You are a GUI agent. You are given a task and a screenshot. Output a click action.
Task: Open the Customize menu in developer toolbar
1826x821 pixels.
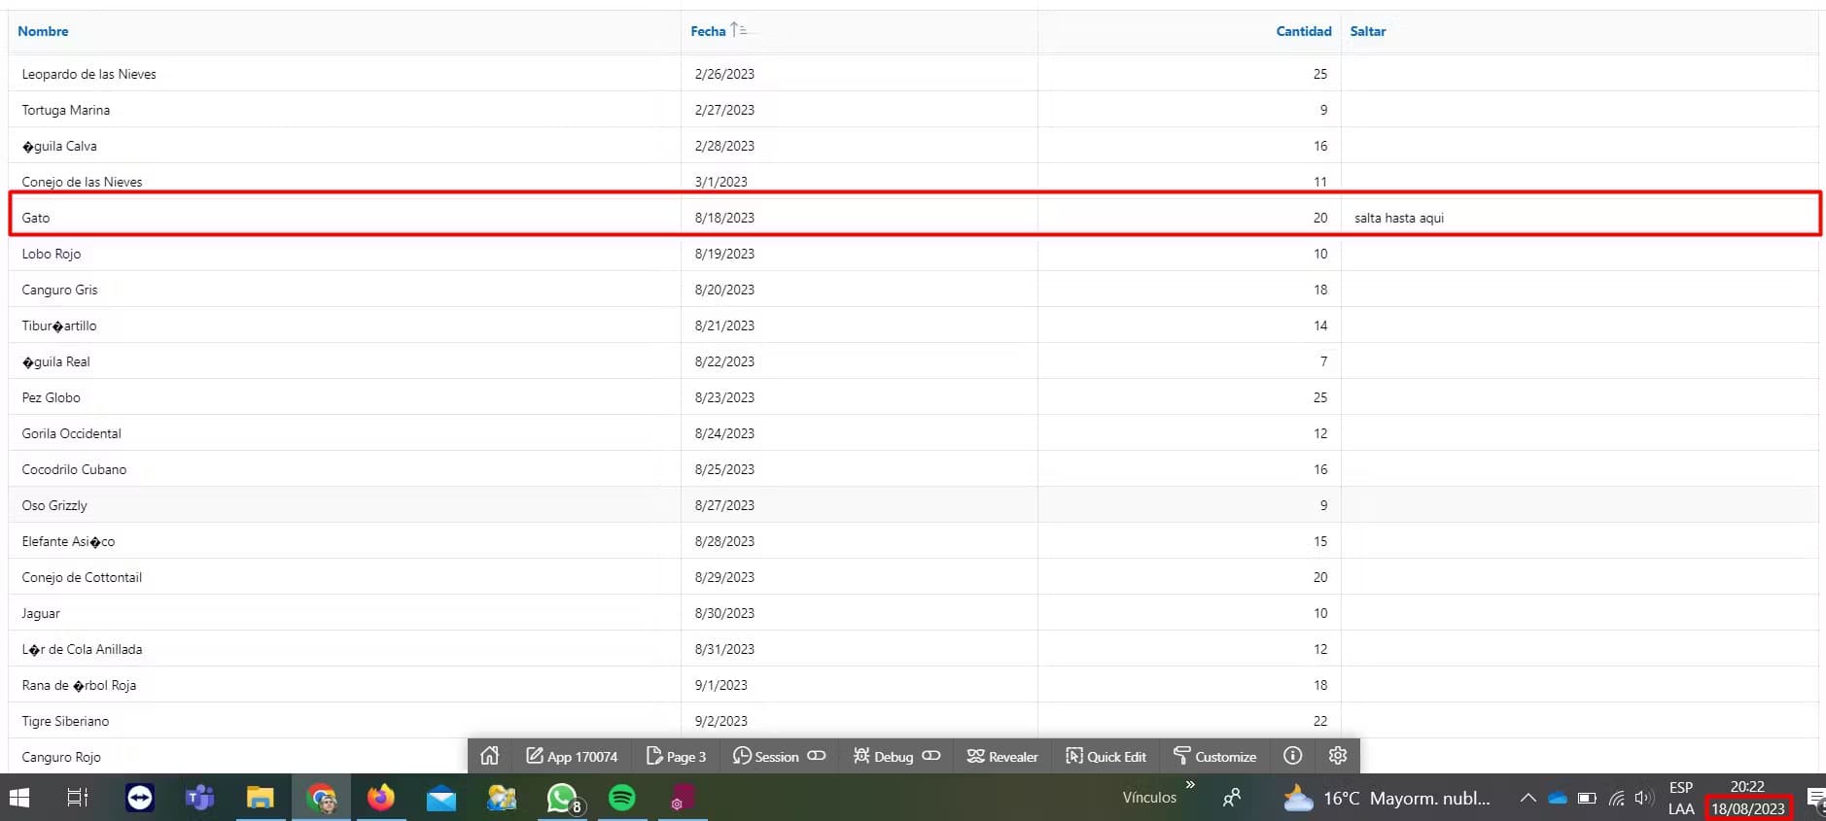click(1214, 756)
